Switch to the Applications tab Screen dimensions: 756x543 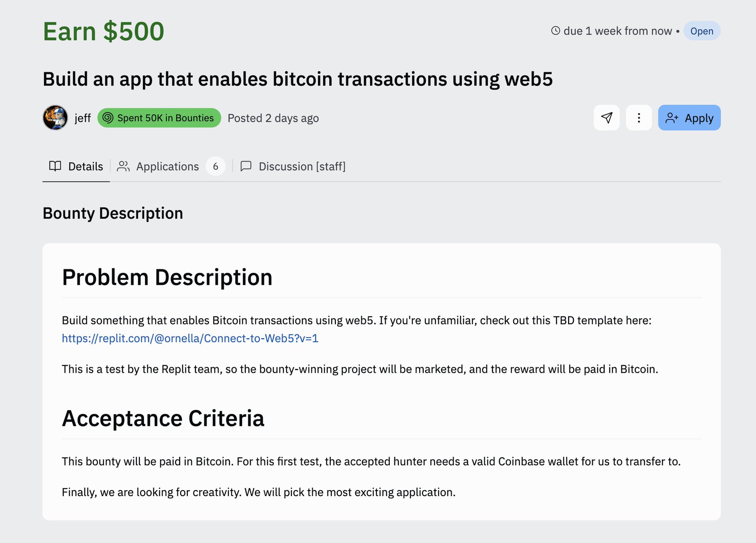[x=167, y=166]
